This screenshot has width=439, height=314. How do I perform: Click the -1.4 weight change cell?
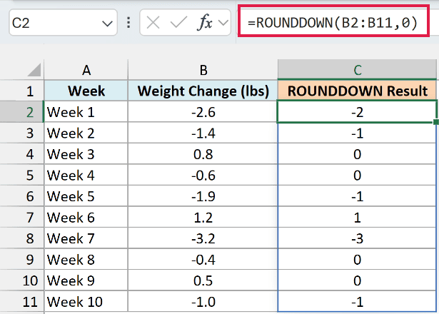coord(203,133)
